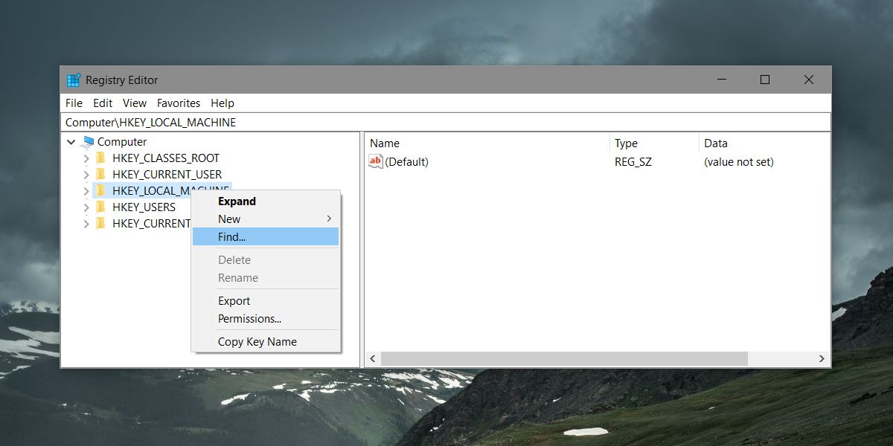Minimize the Registry Editor window

pos(722,80)
